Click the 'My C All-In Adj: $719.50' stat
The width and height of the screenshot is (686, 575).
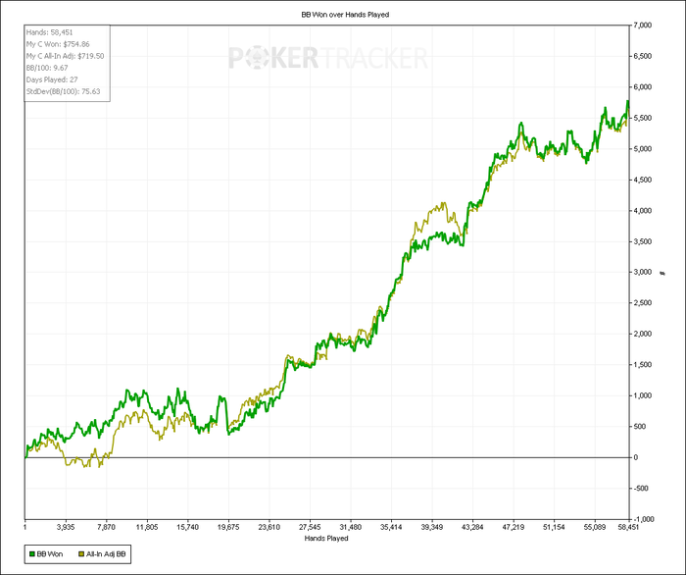pos(66,56)
